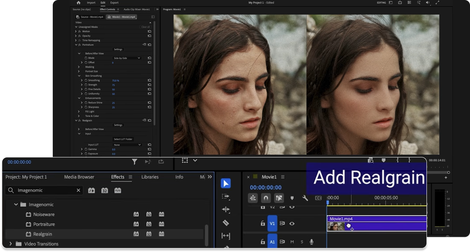Screen dimensions: 470x252
Task: Open timeline wrench settings
Action: [x=305, y=198]
